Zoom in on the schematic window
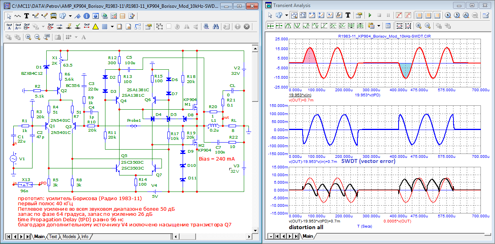This screenshot has width=495, height=244. [28, 37]
